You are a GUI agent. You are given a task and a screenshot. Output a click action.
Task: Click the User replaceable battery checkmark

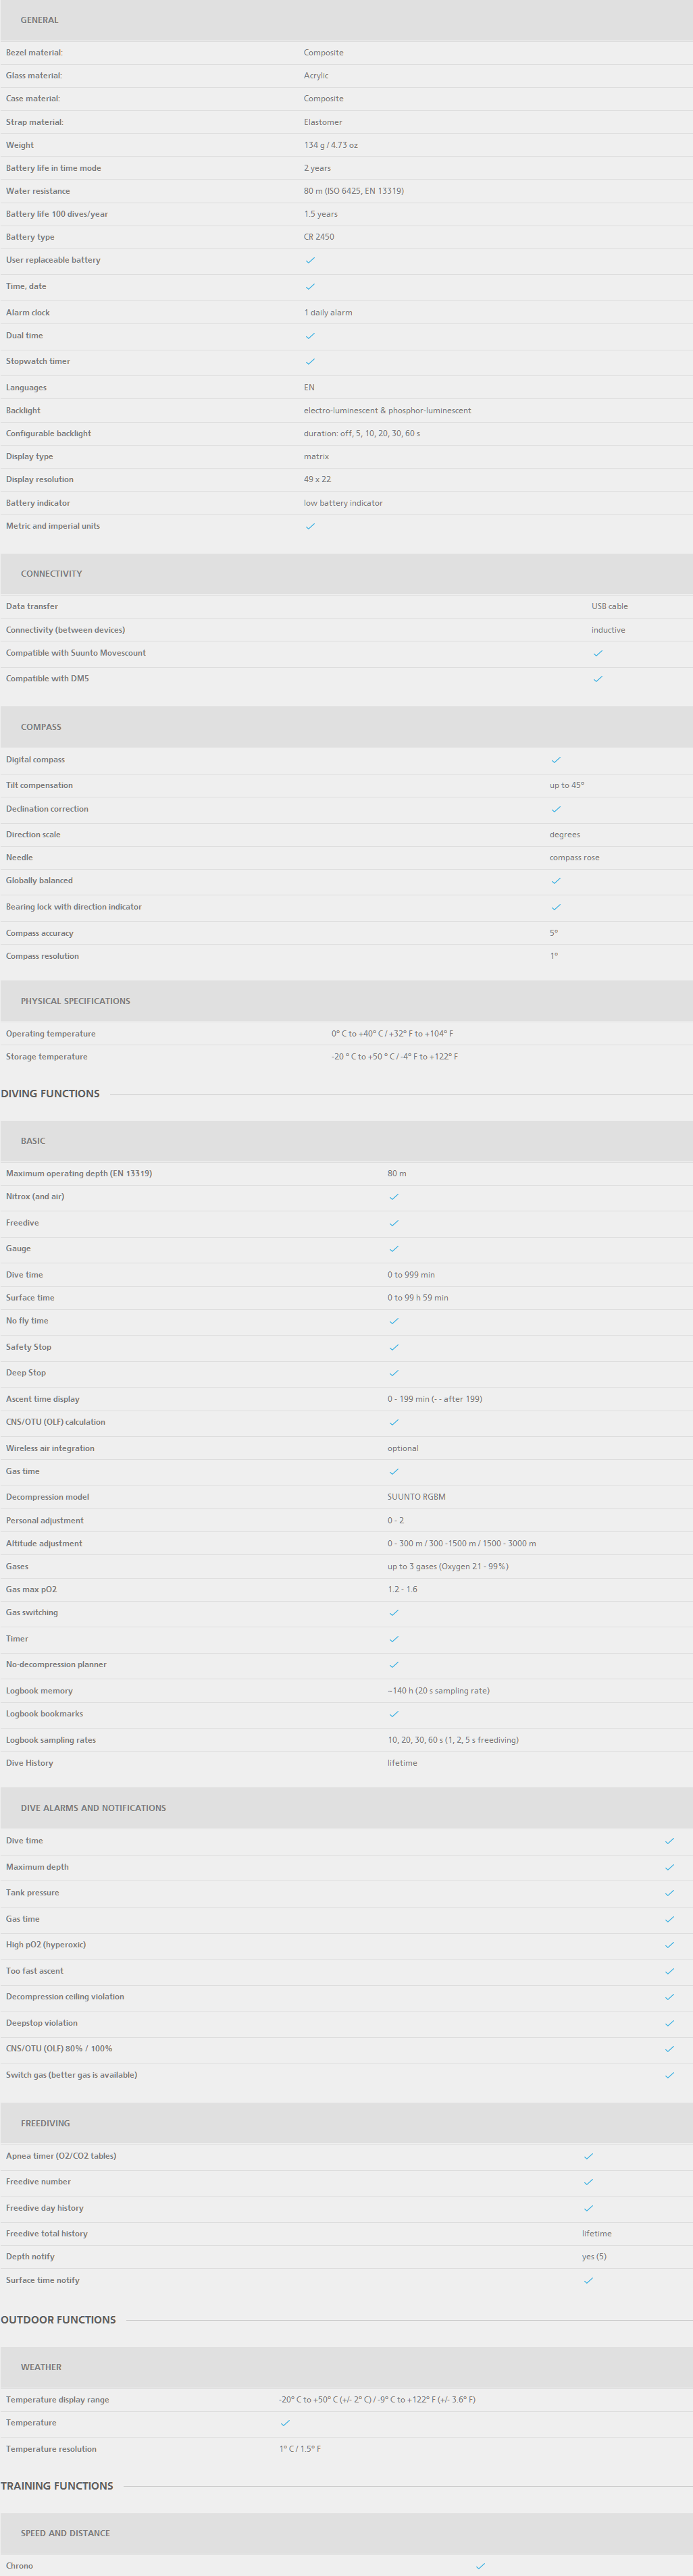[310, 260]
